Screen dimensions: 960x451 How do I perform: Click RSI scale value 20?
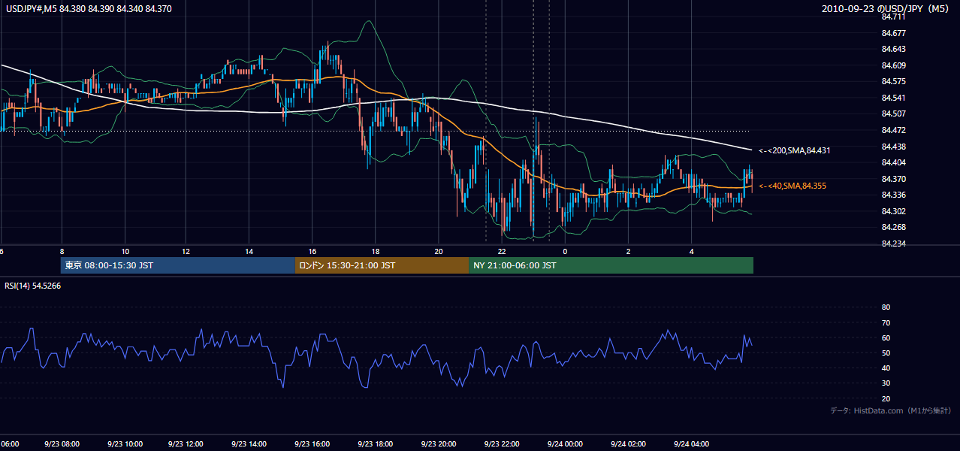click(x=886, y=398)
